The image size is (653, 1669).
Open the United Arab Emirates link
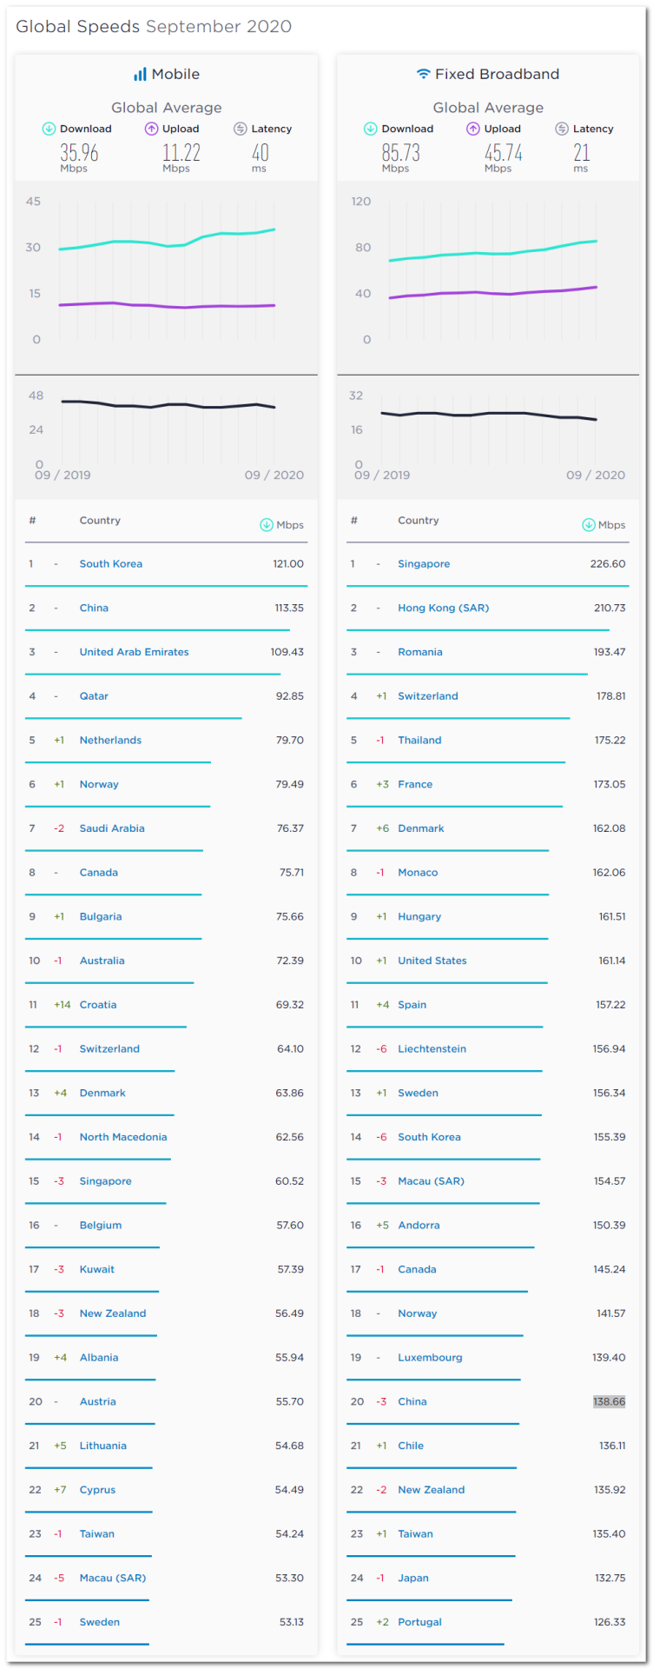[x=134, y=652]
